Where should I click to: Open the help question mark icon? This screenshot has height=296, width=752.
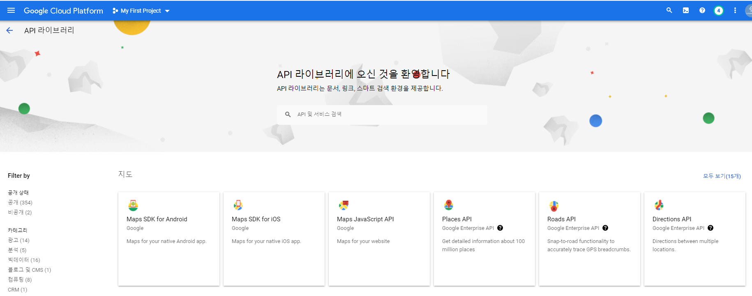point(702,11)
